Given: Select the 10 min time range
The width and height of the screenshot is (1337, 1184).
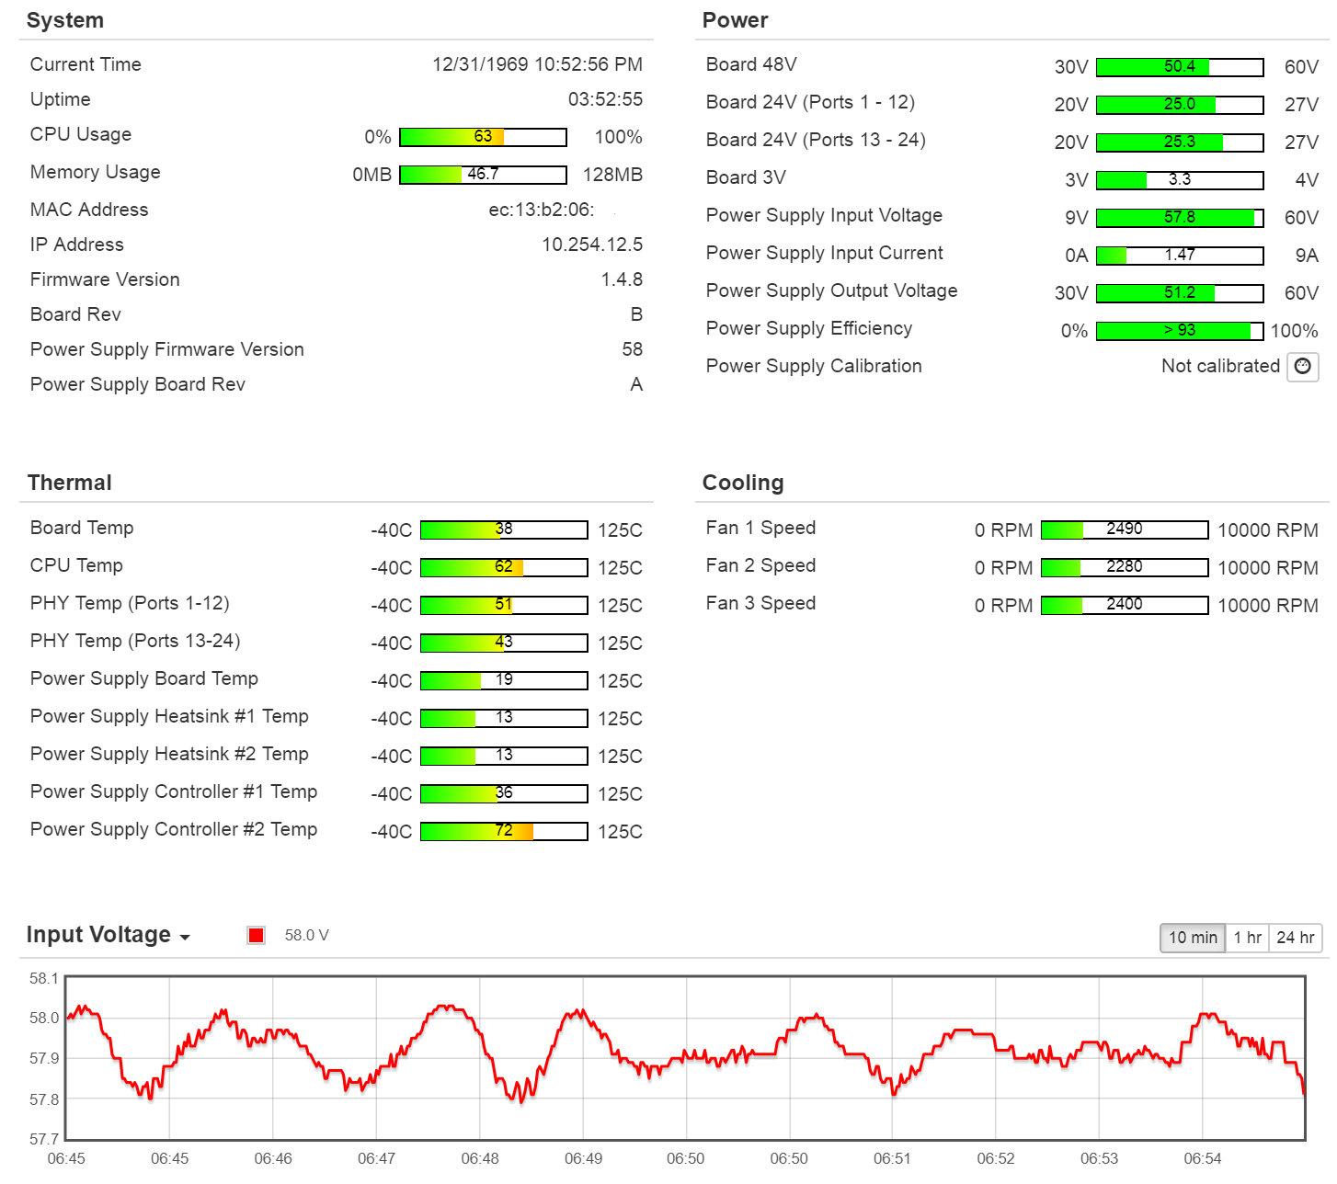Looking at the screenshot, I should (x=1192, y=938).
